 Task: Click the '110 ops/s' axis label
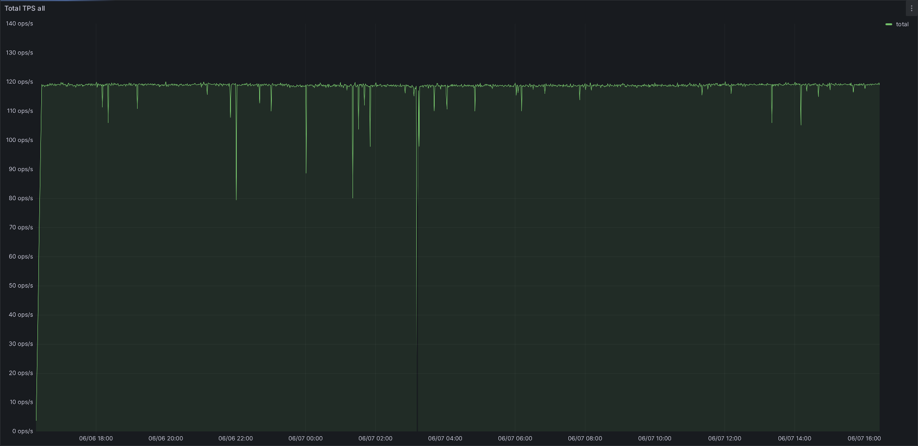coord(19,111)
